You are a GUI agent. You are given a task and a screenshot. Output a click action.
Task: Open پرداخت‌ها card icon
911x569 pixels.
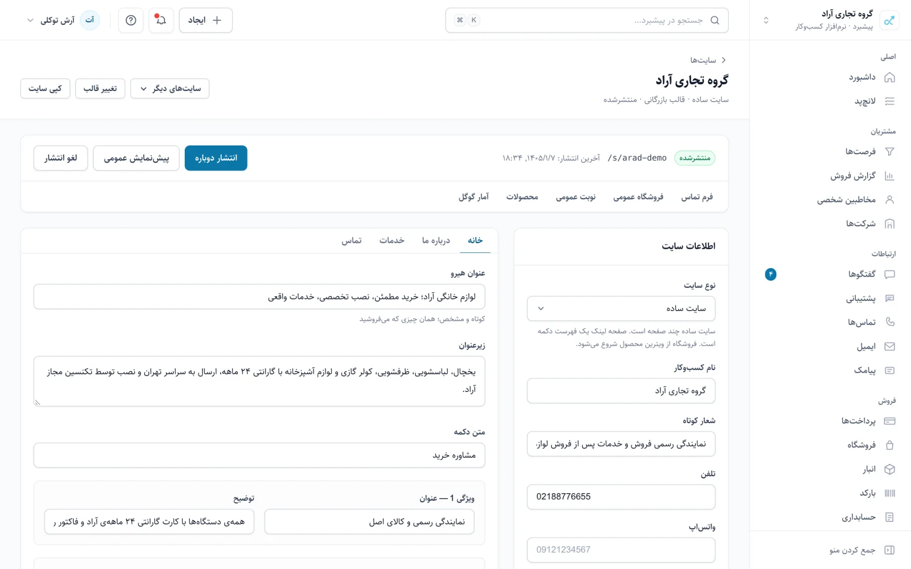click(889, 421)
